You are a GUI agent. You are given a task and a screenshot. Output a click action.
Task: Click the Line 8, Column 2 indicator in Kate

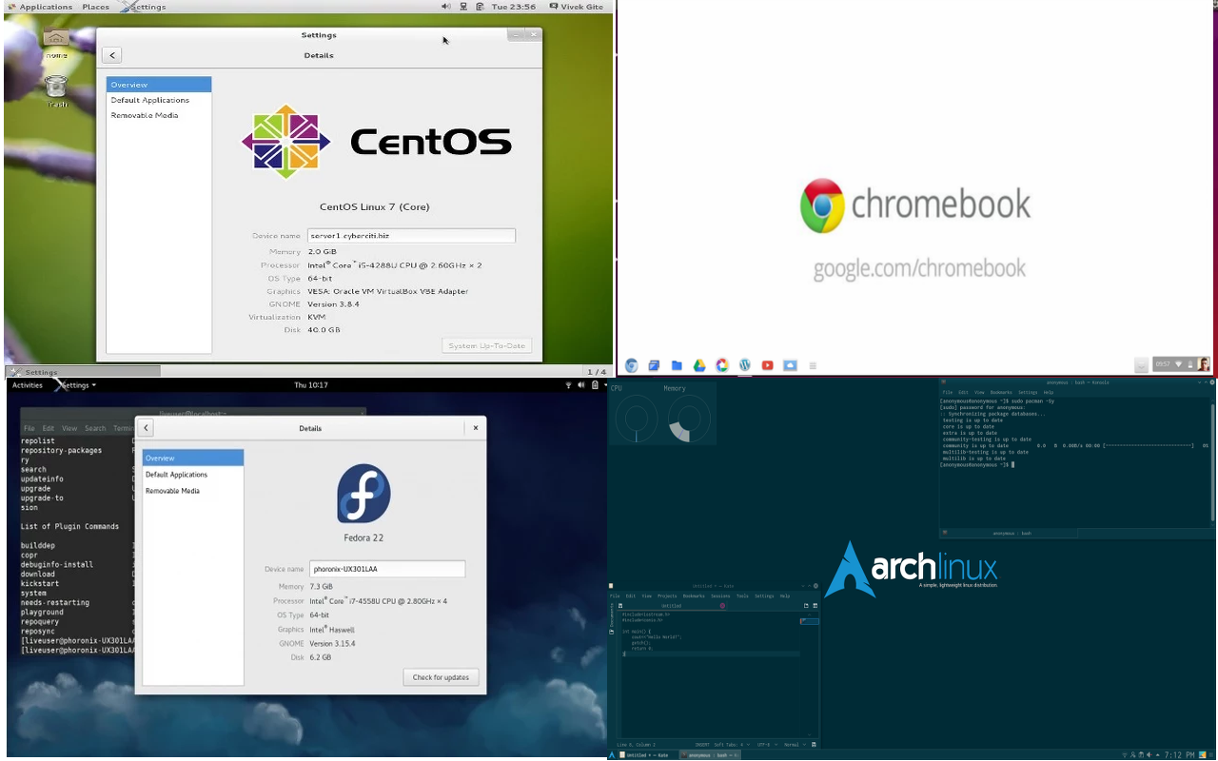click(637, 745)
